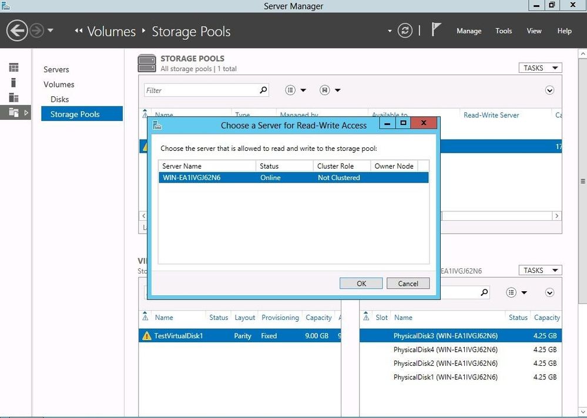The width and height of the screenshot is (587, 418).
Task: Open the notifications flag
Action: pos(436,29)
